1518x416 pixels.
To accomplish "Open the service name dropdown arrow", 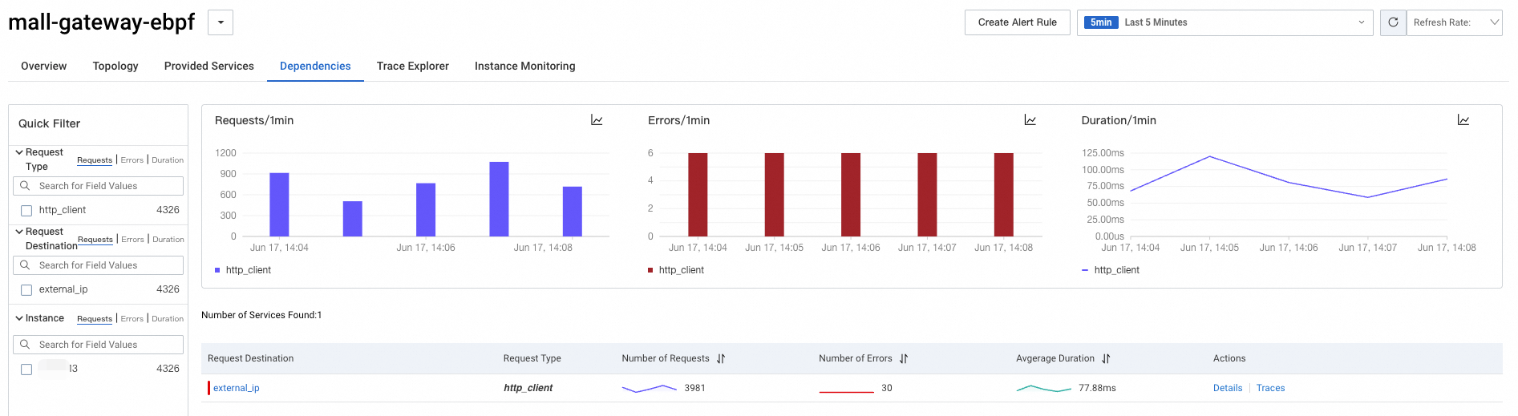I will click(x=221, y=22).
